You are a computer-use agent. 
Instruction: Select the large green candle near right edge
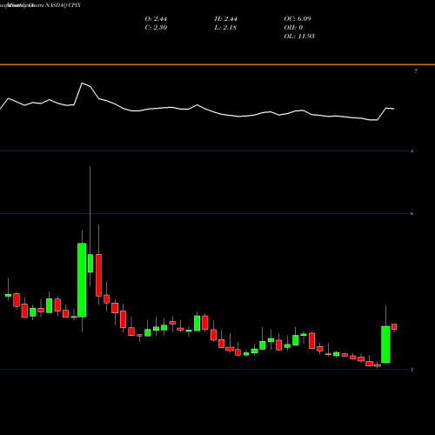[385, 345]
